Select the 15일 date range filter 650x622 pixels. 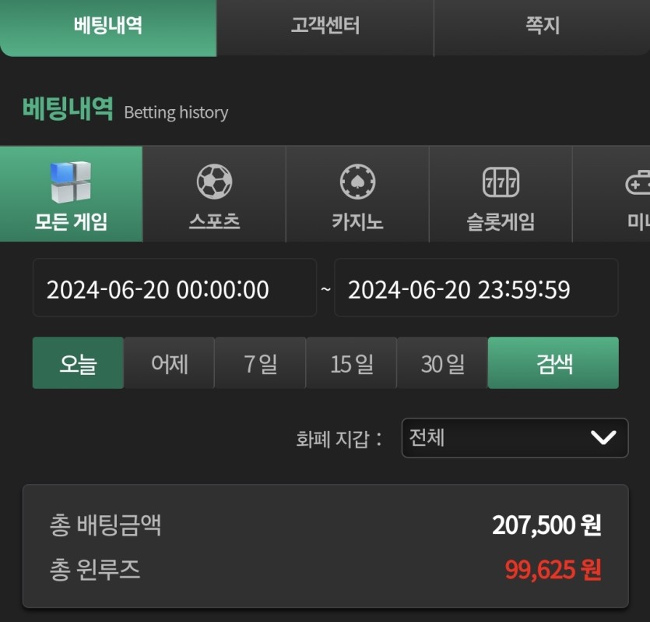pos(352,363)
